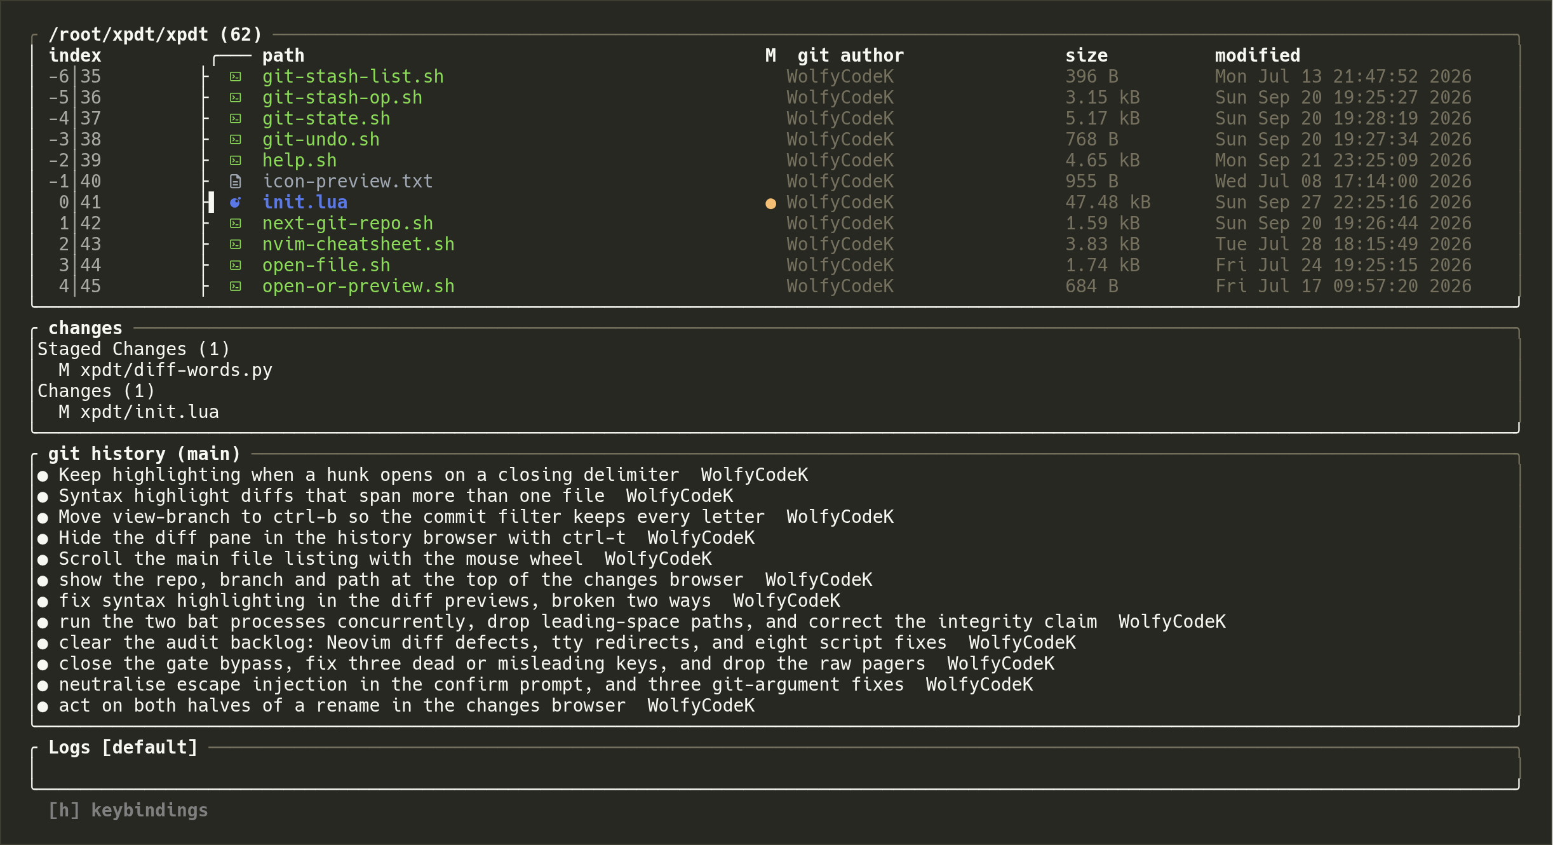
Task: Click the Lua icon beside init.lua
Action: (x=236, y=203)
